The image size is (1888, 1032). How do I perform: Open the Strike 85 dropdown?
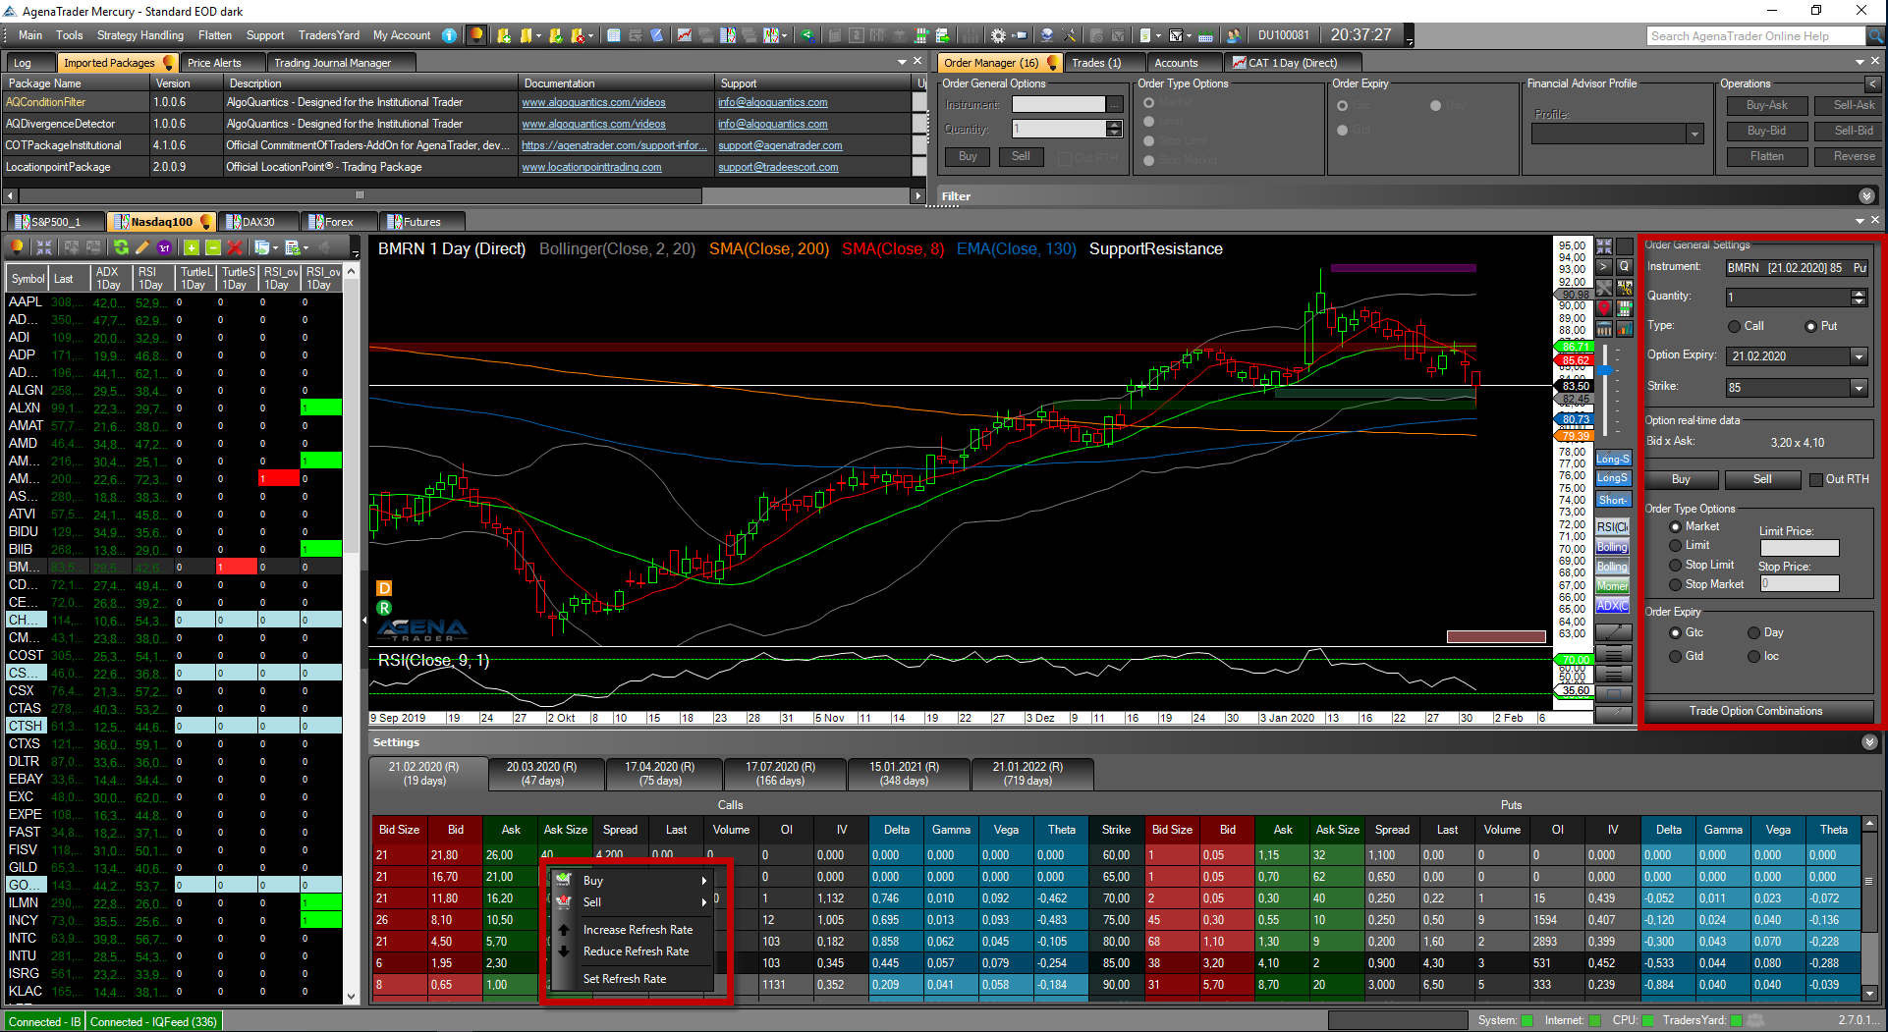click(1859, 388)
